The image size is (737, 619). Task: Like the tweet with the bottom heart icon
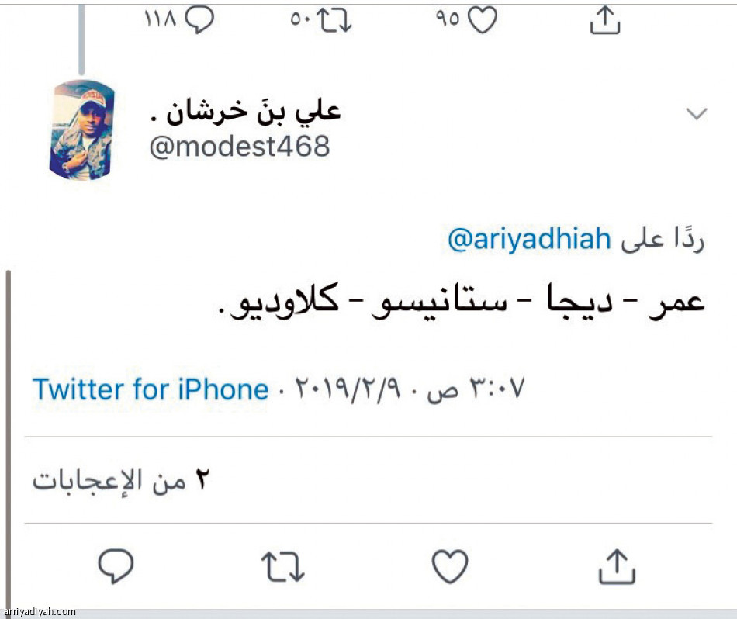[452, 567]
